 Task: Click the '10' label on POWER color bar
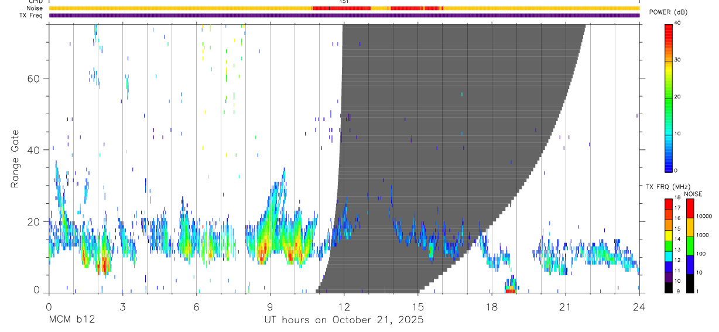click(678, 134)
